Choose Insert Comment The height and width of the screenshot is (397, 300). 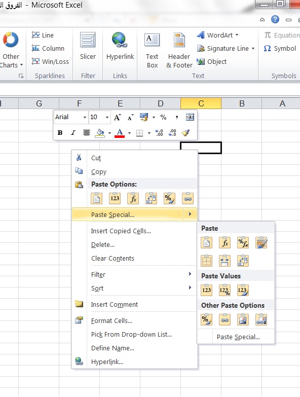(x=135, y=304)
